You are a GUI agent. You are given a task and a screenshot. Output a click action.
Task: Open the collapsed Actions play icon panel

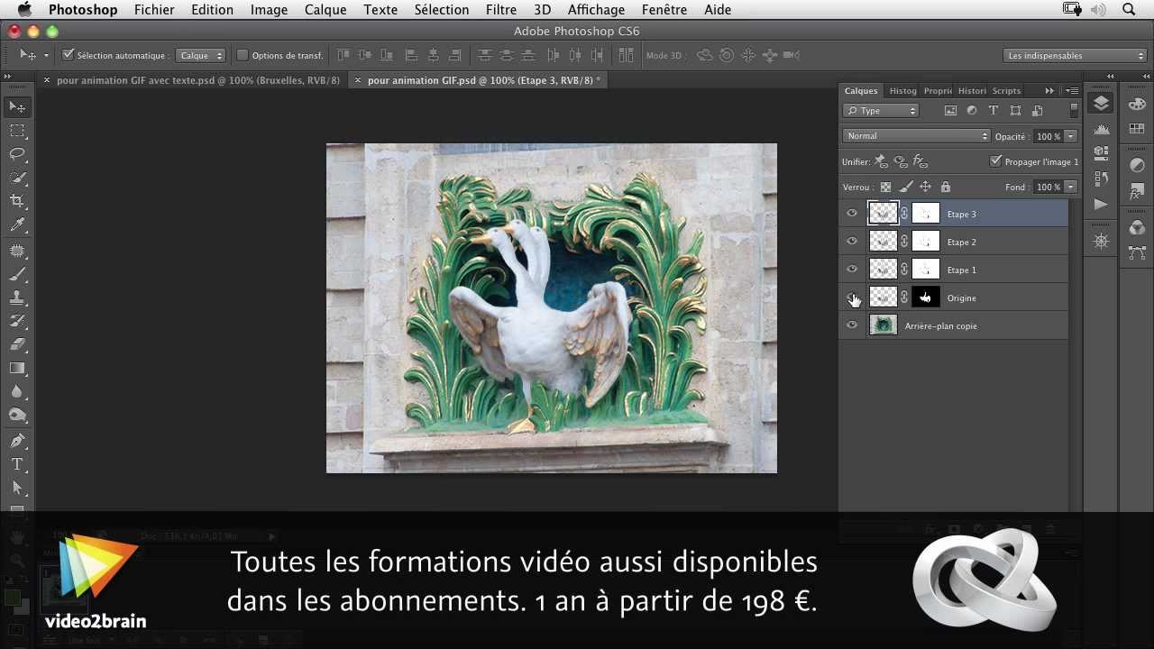click(x=1101, y=205)
